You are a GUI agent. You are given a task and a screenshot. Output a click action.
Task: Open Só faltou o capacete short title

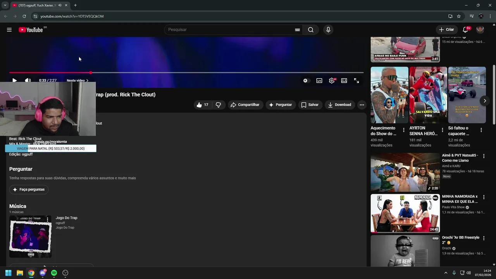click(x=459, y=131)
